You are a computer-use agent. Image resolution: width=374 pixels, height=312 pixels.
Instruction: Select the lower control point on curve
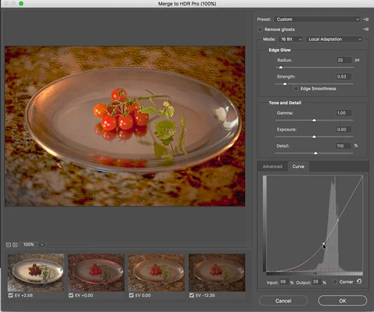pyautogui.click(x=324, y=243)
